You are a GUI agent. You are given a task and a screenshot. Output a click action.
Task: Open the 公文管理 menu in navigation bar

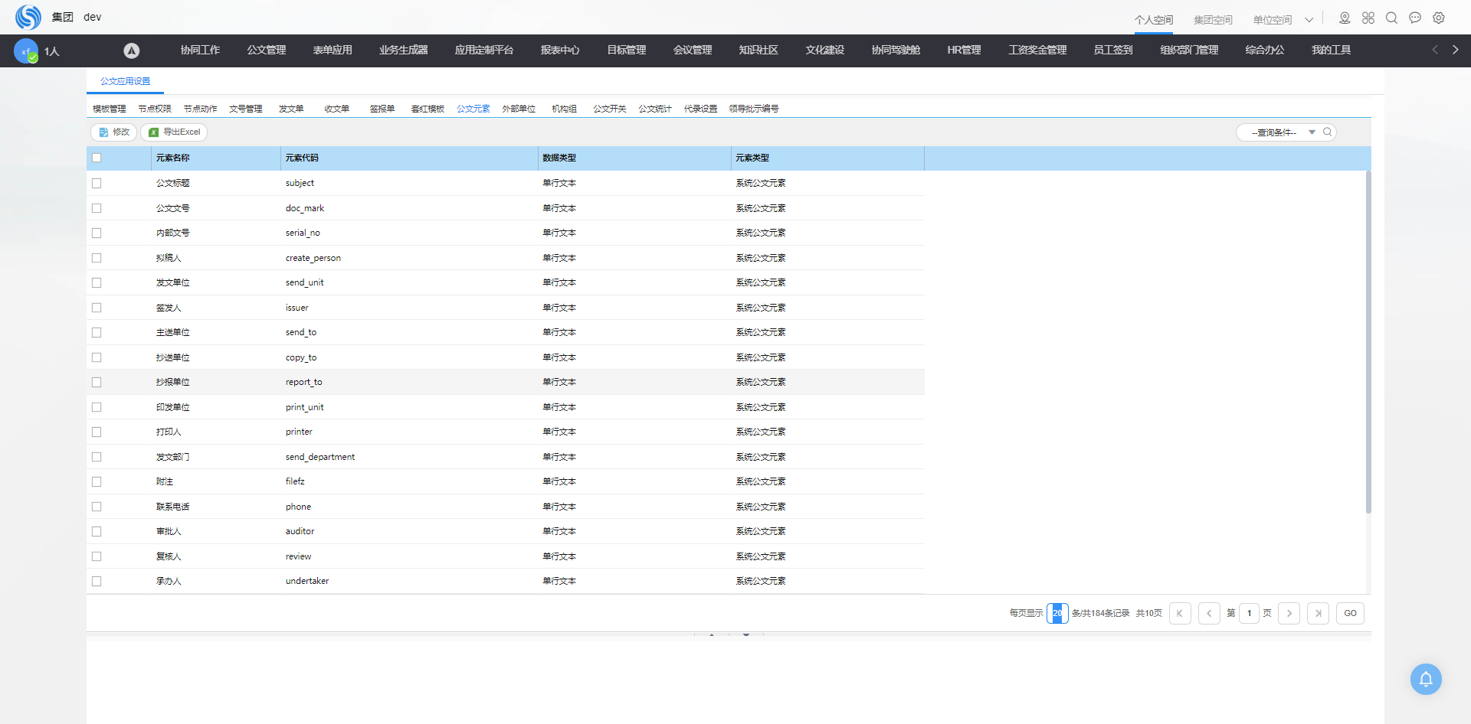[266, 51]
